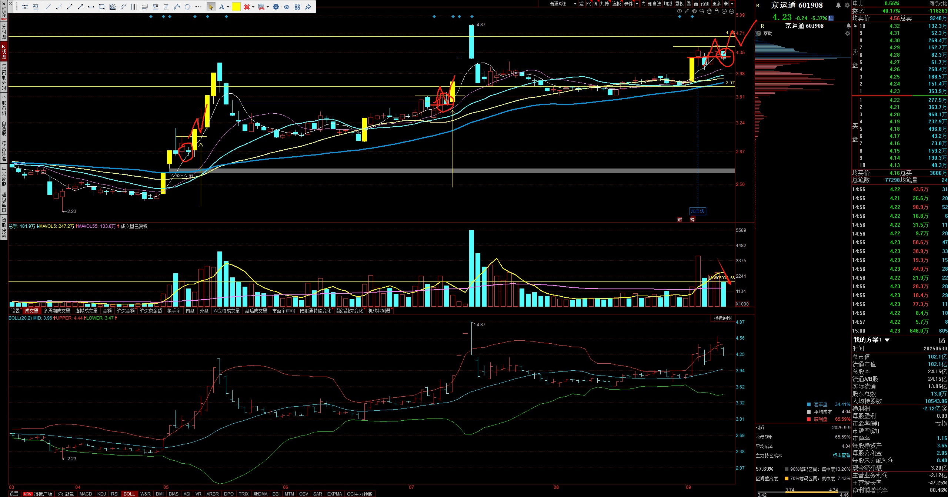Click the 财 marker on K-line chart
Image resolution: width=948 pixels, height=497 pixels.
click(x=680, y=220)
